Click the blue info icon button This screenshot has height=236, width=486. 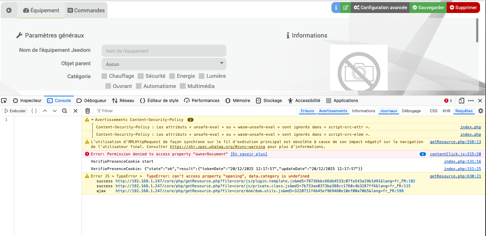[x=336, y=7]
